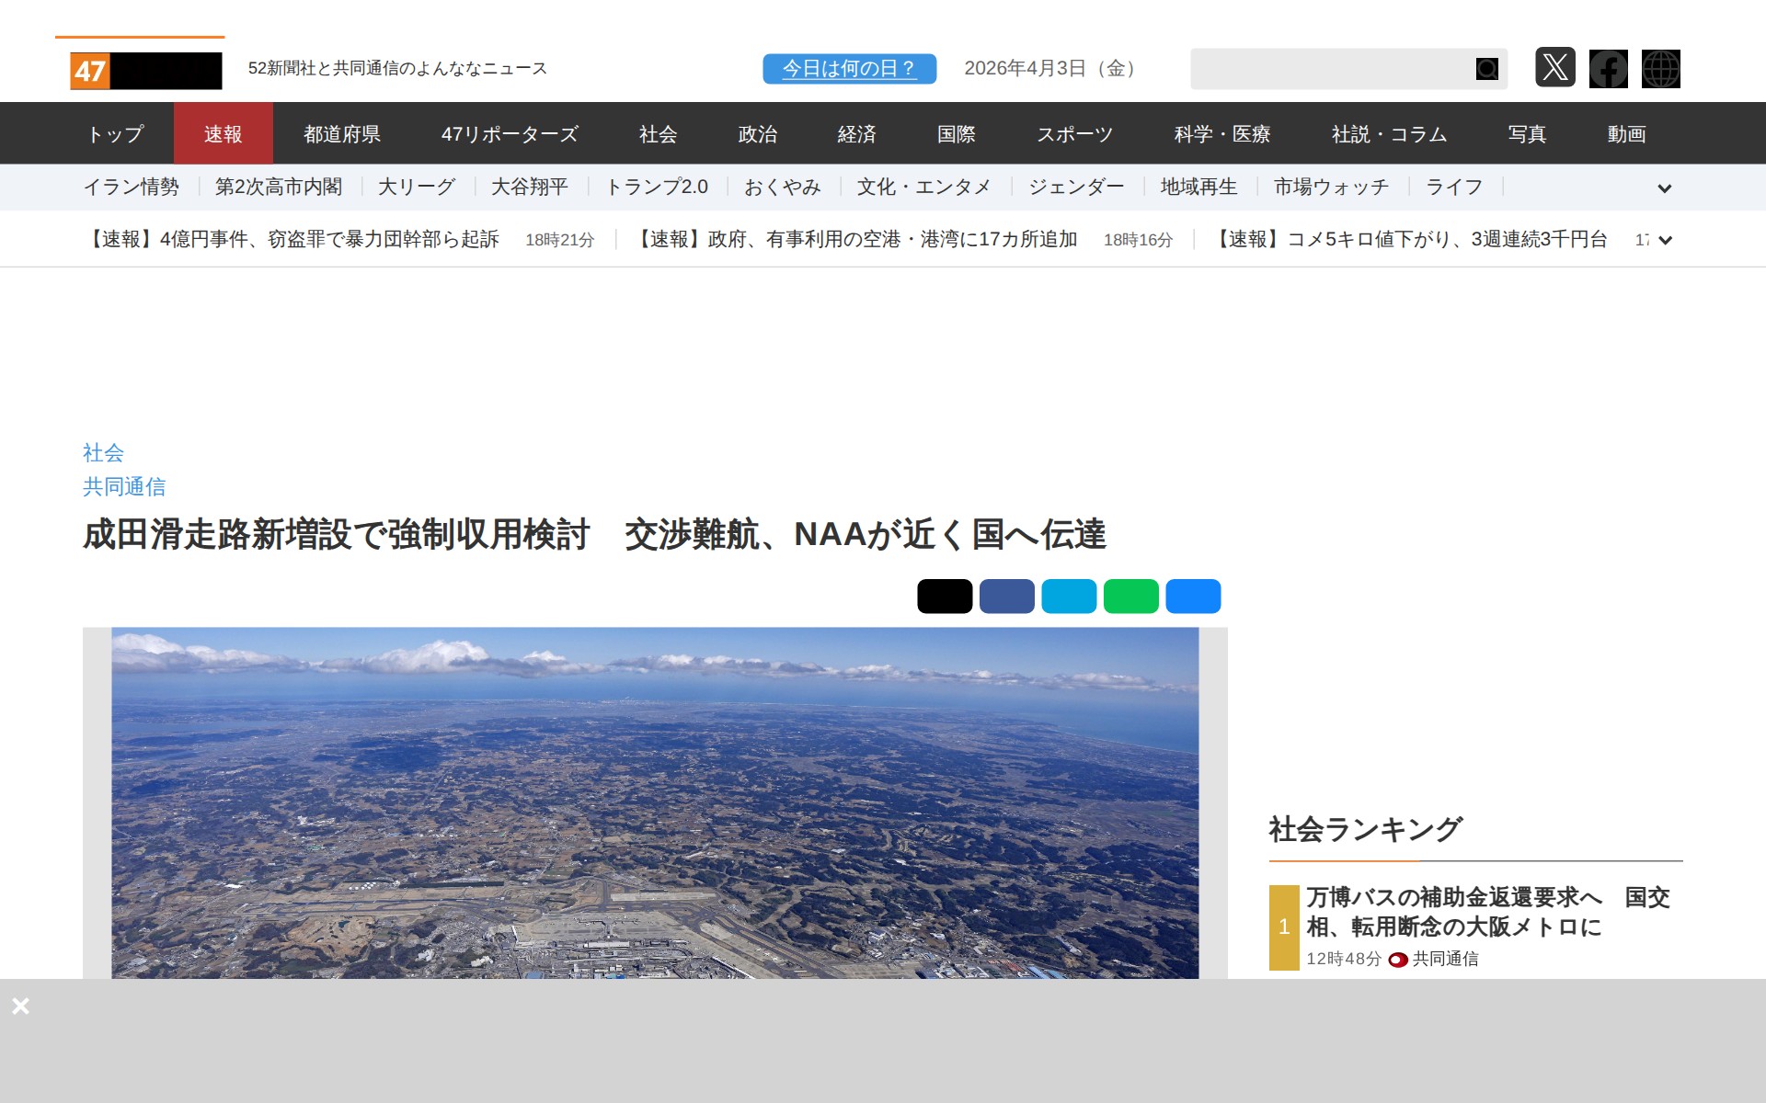Click the 47NEWS site logo
1766x1103 pixels.
(145, 71)
